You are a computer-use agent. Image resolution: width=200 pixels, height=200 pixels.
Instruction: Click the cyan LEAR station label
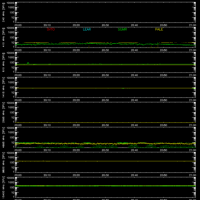pyautogui.click(x=87, y=29)
